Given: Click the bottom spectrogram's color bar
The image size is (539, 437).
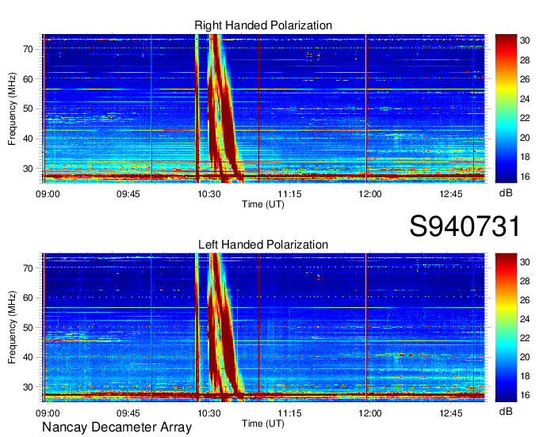Looking at the screenshot, I should coord(506,328).
